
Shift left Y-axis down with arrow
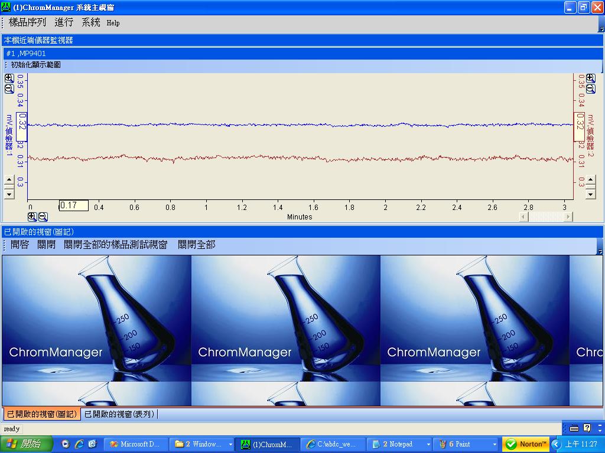click(9, 193)
